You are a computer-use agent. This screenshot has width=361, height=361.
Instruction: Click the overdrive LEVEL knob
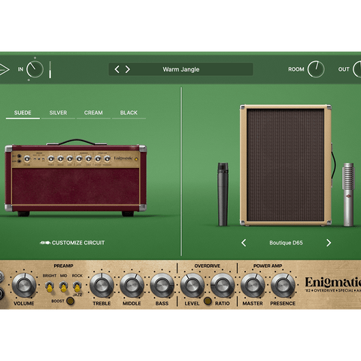(193, 285)
